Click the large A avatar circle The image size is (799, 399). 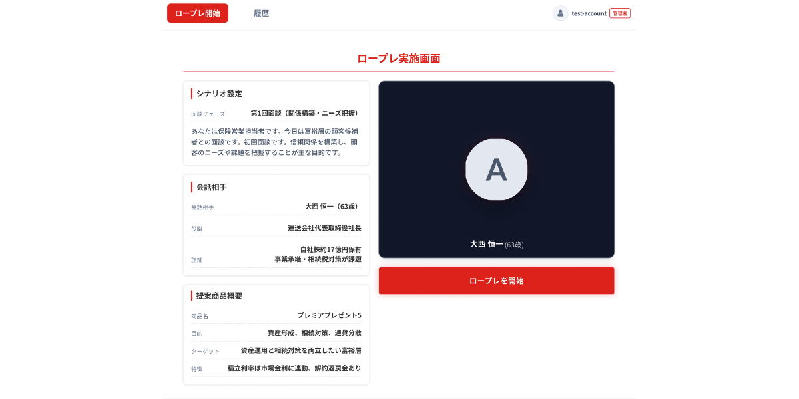(x=496, y=170)
